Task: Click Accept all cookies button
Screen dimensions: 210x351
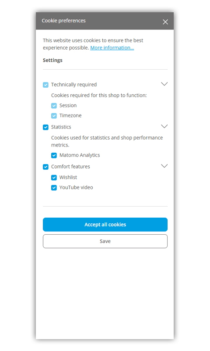Action: point(105,225)
